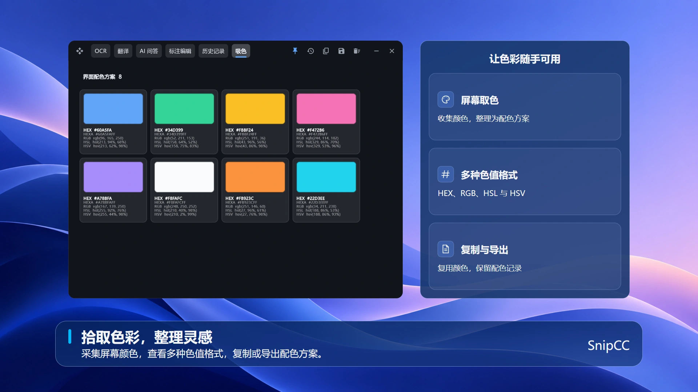Open the 复制与导出 feature card
The width and height of the screenshot is (698, 392).
point(525,256)
